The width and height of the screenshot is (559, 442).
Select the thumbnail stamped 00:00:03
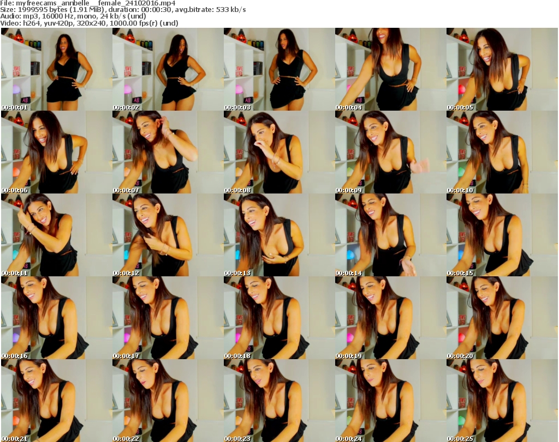[279, 69]
